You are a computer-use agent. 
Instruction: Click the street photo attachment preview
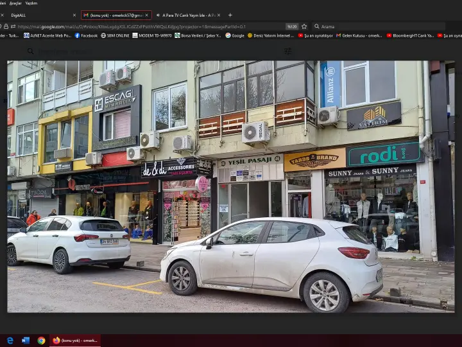point(231,186)
